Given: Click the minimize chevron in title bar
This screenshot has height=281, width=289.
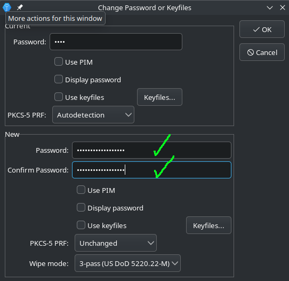Looking at the screenshot, I should (270, 8).
